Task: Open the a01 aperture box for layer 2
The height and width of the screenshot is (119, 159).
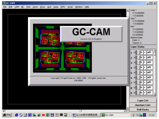Action: pos(150,57)
